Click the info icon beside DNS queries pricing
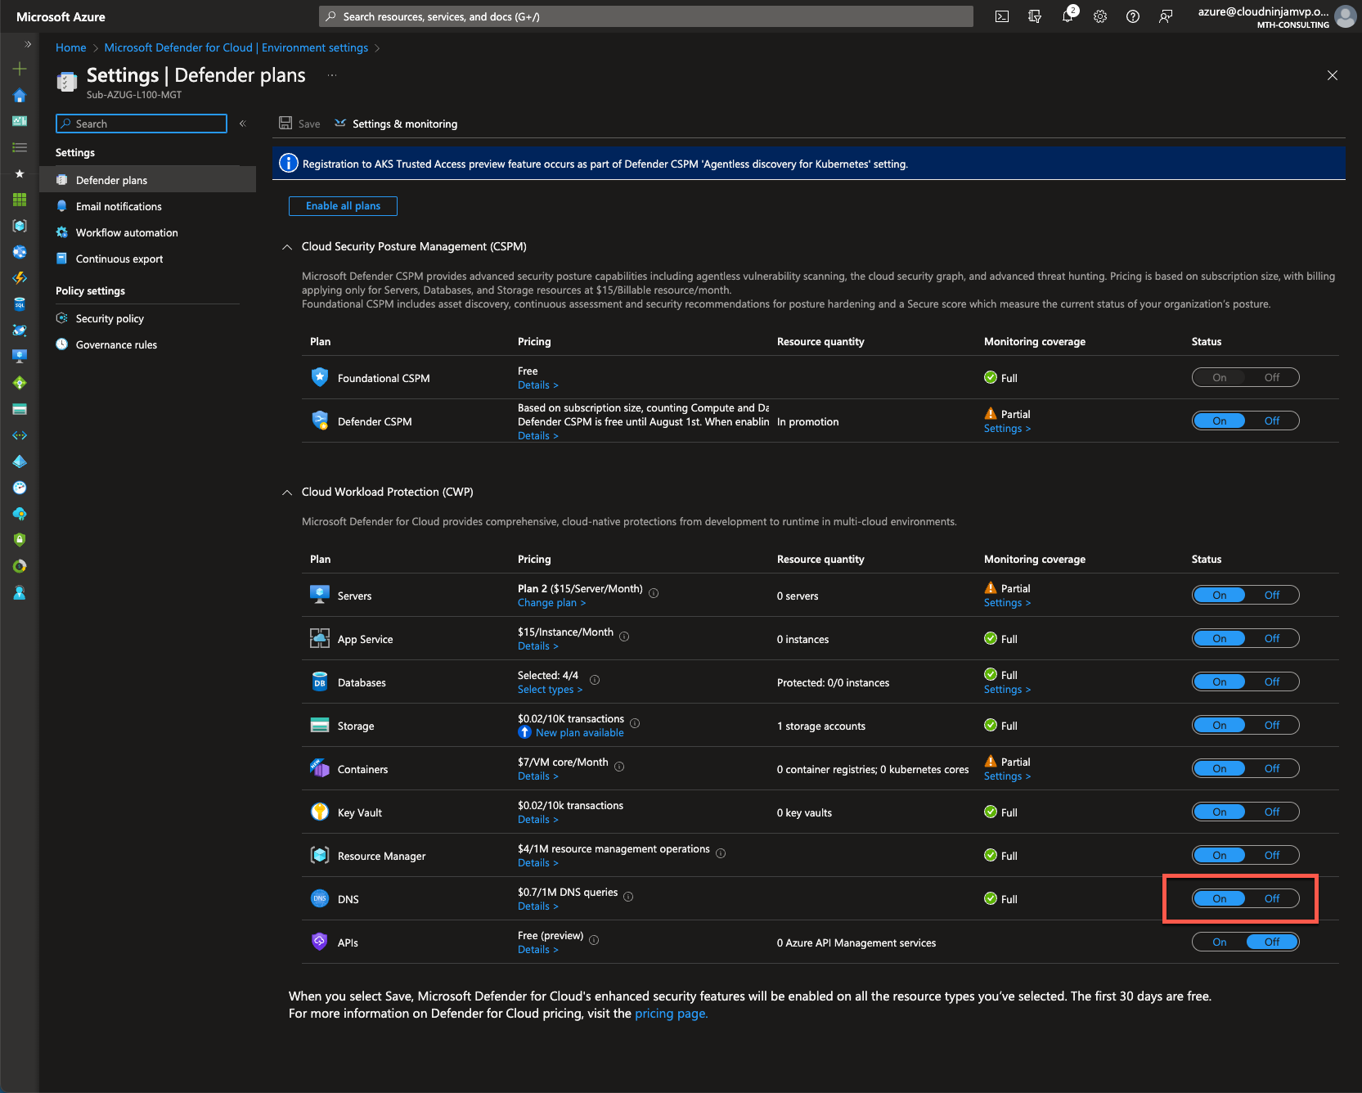Viewport: 1362px width, 1093px height. pyautogui.click(x=628, y=897)
